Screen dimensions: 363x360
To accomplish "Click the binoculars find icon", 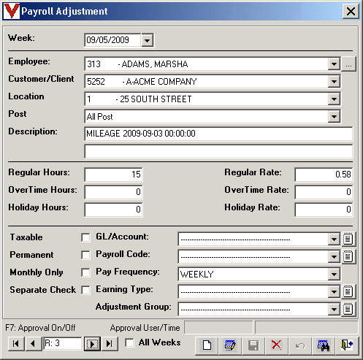I will (324, 345).
